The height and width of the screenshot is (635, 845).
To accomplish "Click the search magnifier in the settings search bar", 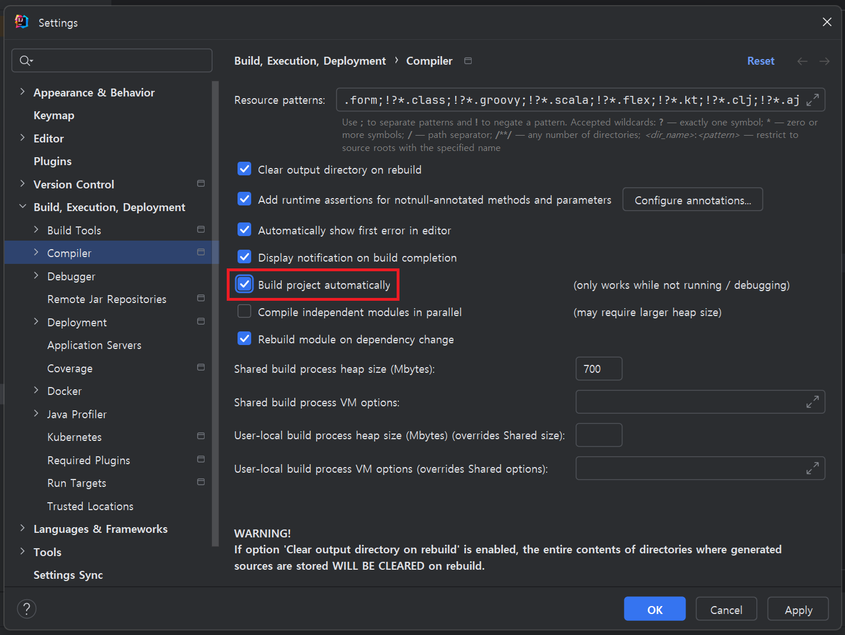I will pyautogui.click(x=26, y=60).
